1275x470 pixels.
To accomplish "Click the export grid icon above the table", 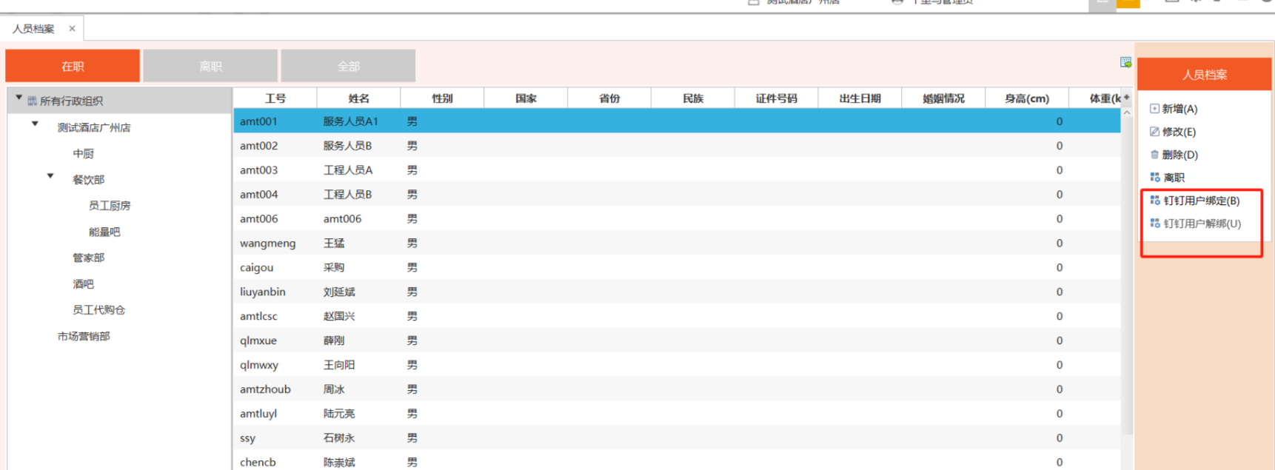I will pos(1125,62).
